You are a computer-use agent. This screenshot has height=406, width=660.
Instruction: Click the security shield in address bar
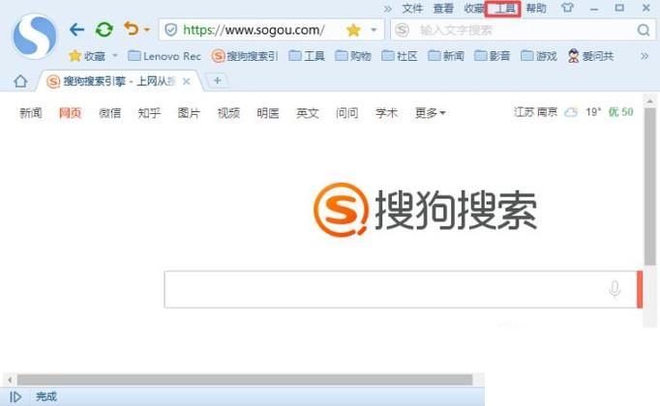[x=170, y=30]
